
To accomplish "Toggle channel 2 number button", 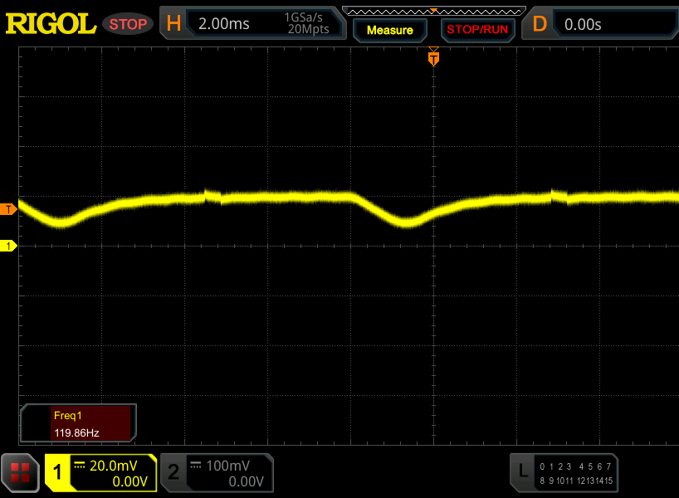I will [x=173, y=472].
